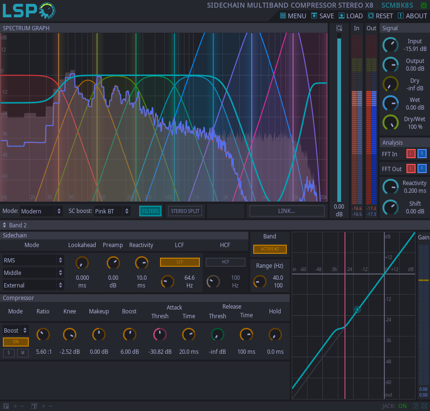Image resolution: width=430 pixels, height=411 pixels.
Task: Click LOAD in the top bar
Action: (x=351, y=16)
